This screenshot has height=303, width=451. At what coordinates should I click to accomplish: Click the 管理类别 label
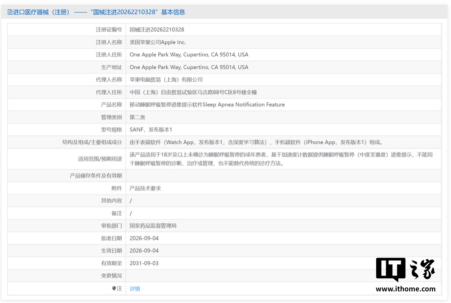pos(111,117)
